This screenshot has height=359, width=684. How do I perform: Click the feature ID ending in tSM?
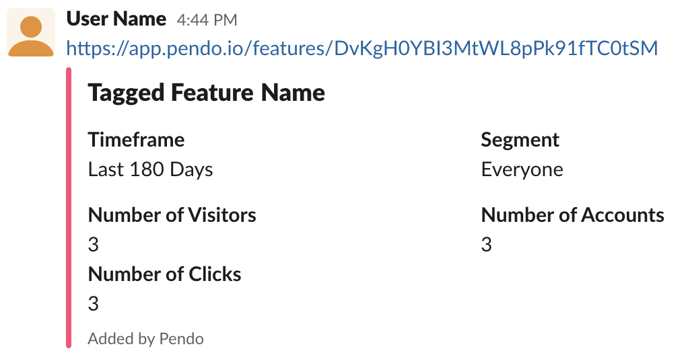click(x=496, y=48)
